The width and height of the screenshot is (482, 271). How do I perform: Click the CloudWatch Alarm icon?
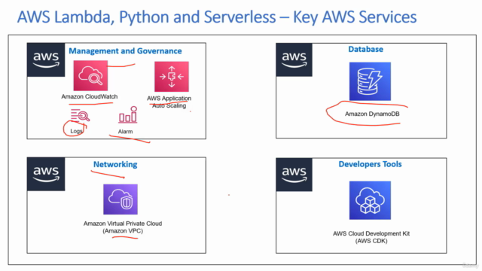pos(128,115)
